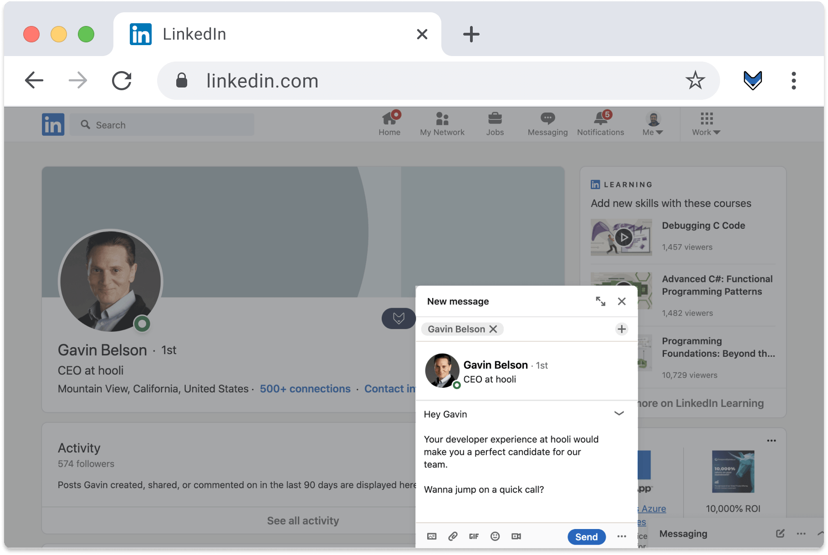Close the New message window
Viewport: 828px width, 555px height.
tap(622, 301)
